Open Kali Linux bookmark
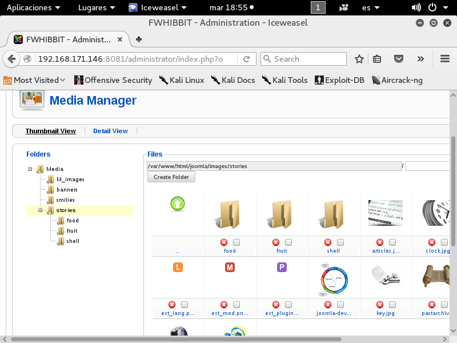The width and height of the screenshot is (457, 343). (x=182, y=80)
